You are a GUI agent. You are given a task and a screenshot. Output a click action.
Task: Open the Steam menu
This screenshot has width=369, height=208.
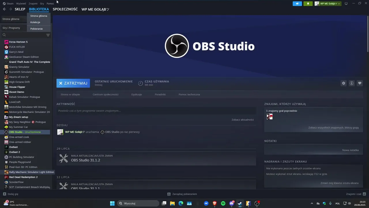tap(10, 3)
